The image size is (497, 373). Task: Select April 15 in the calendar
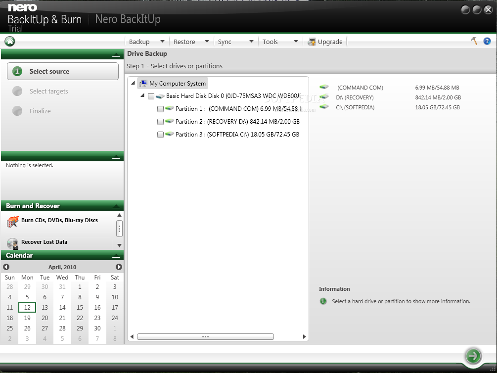(80, 307)
